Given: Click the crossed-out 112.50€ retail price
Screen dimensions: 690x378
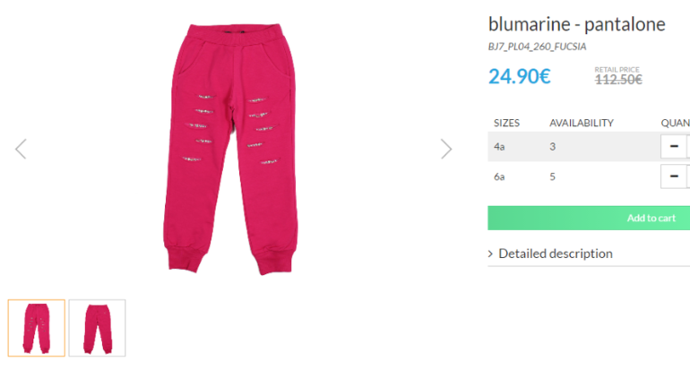Looking at the screenshot, I should coord(618,80).
